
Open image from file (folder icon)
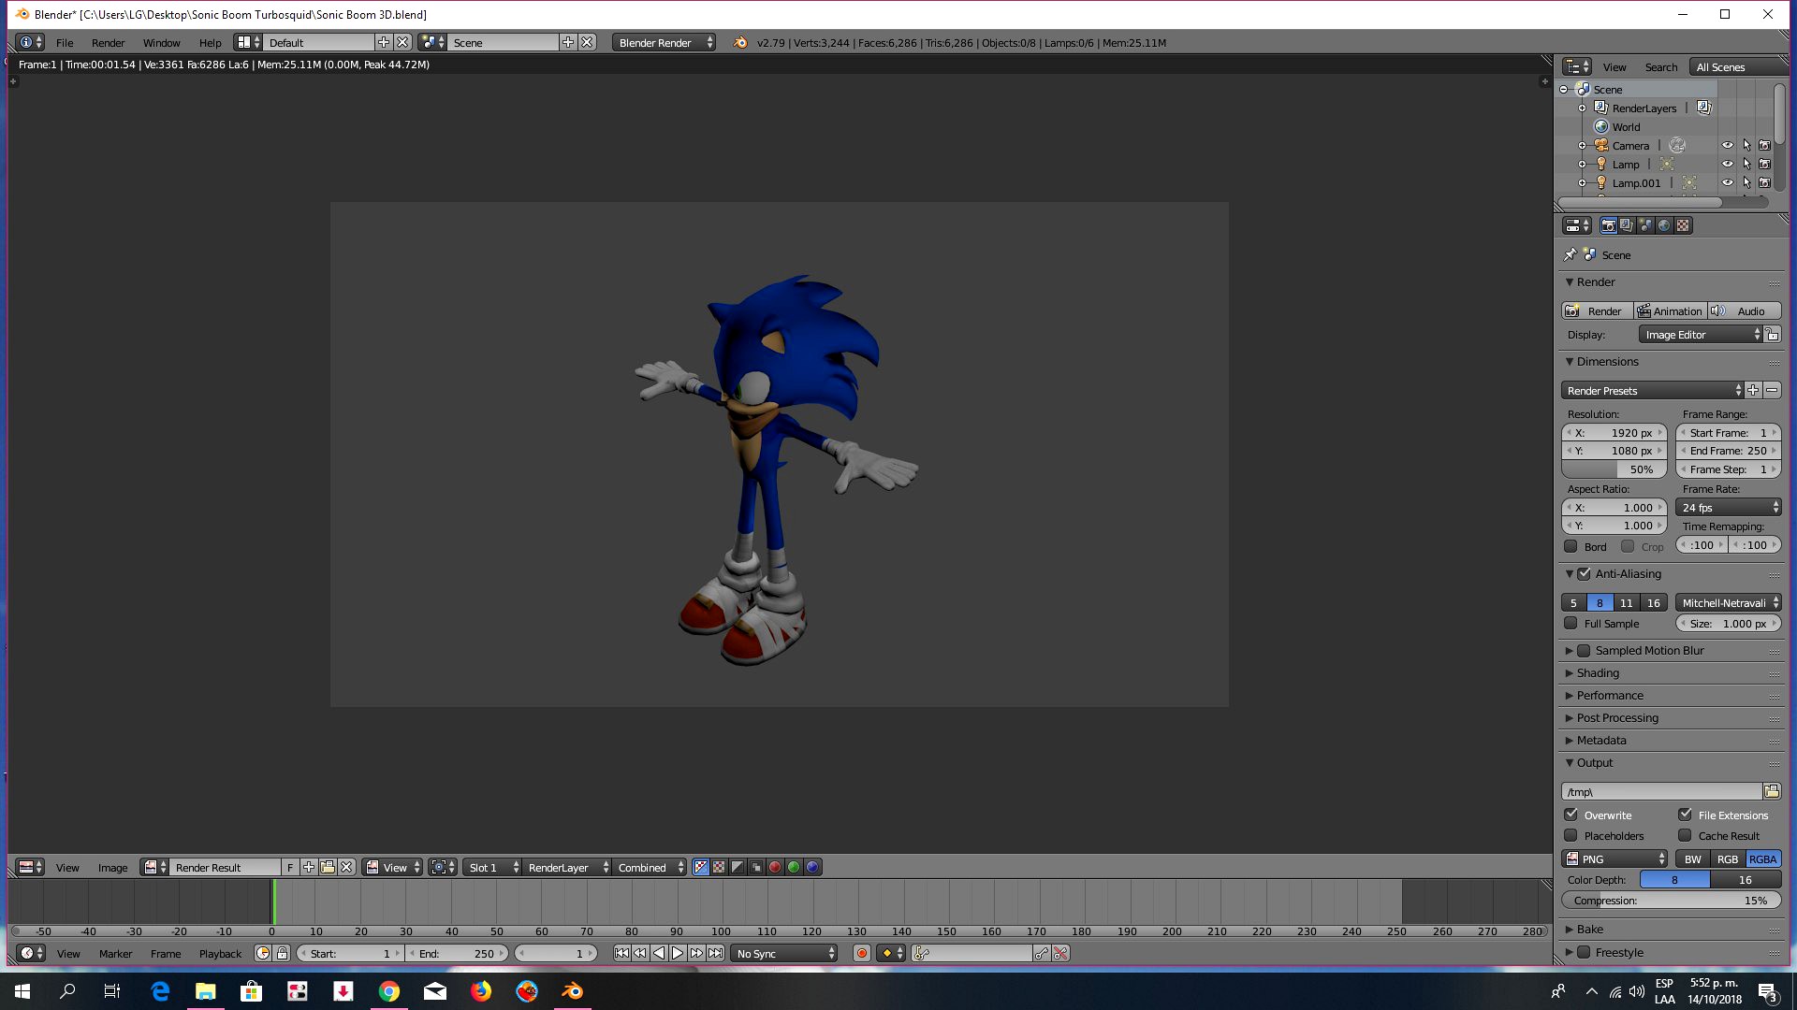[328, 867]
